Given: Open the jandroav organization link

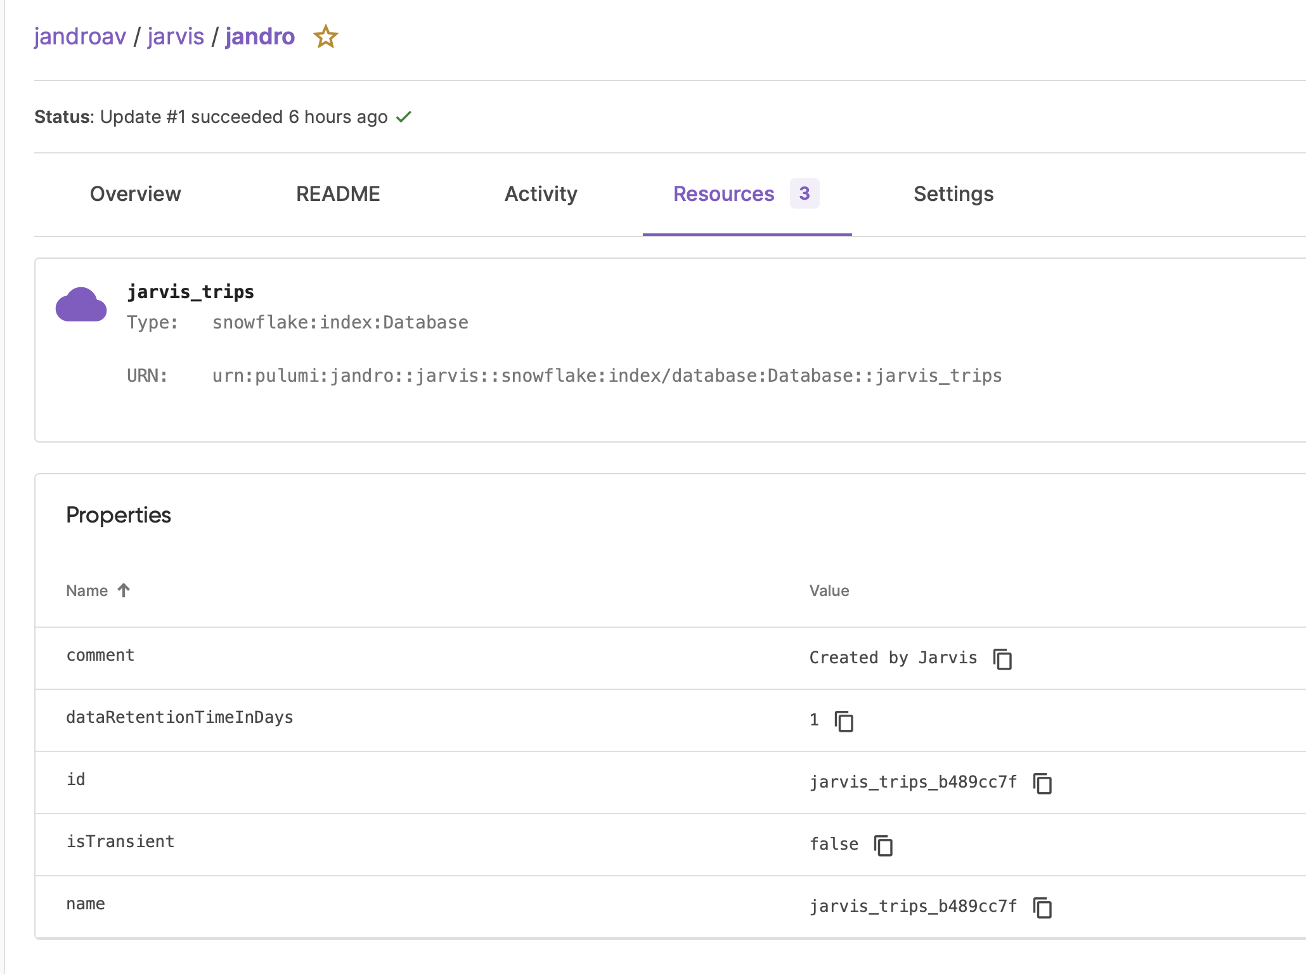Looking at the screenshot, I should tap(80, 37).
